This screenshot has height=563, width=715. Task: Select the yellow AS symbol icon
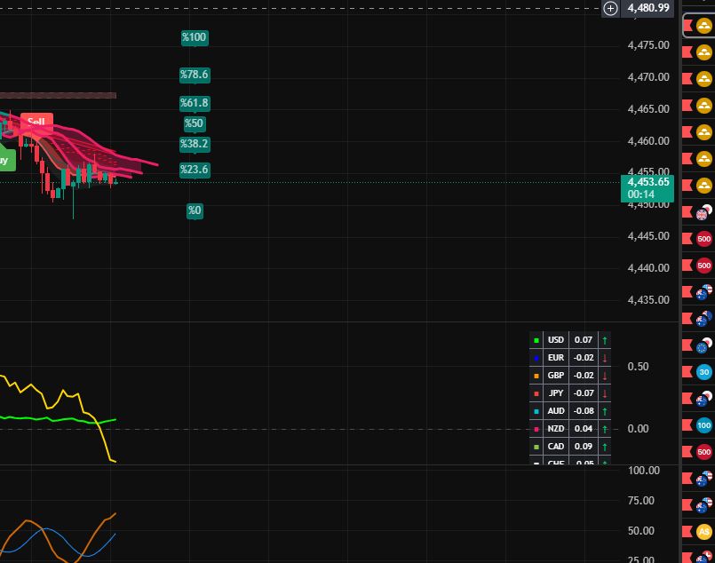click(x=703, y=533)
